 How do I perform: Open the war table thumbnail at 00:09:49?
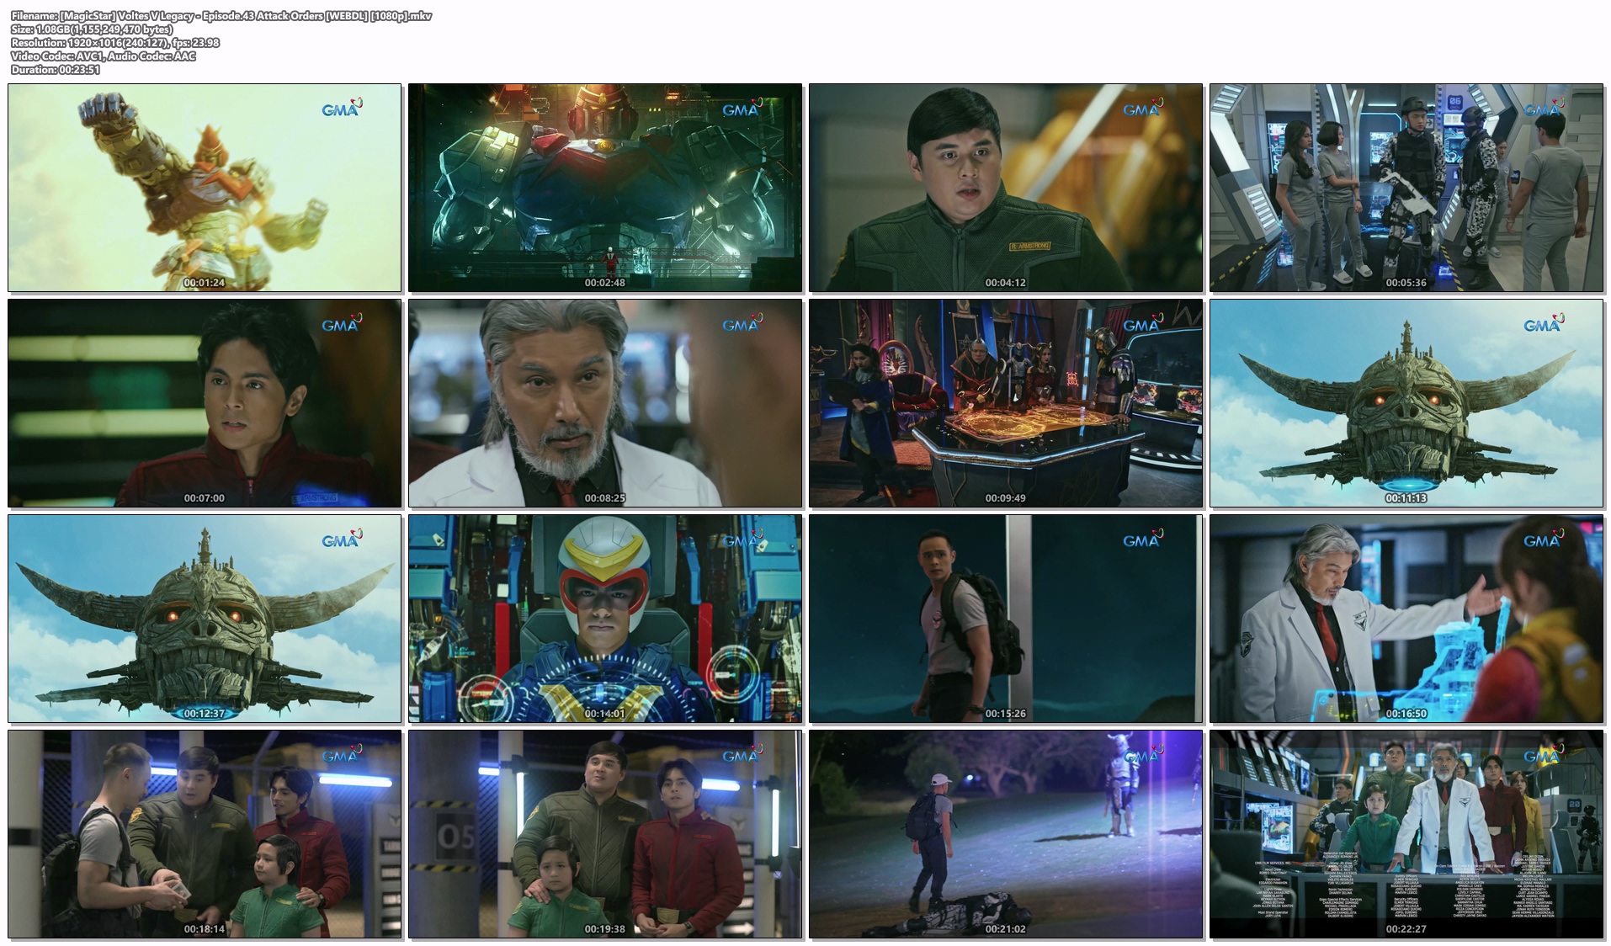[x=1006, y=403]
